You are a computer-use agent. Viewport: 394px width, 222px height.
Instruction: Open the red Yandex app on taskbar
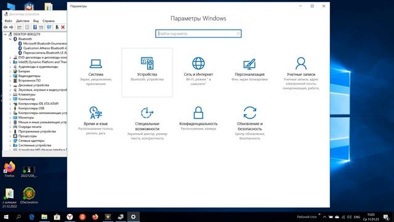point(82,216)
